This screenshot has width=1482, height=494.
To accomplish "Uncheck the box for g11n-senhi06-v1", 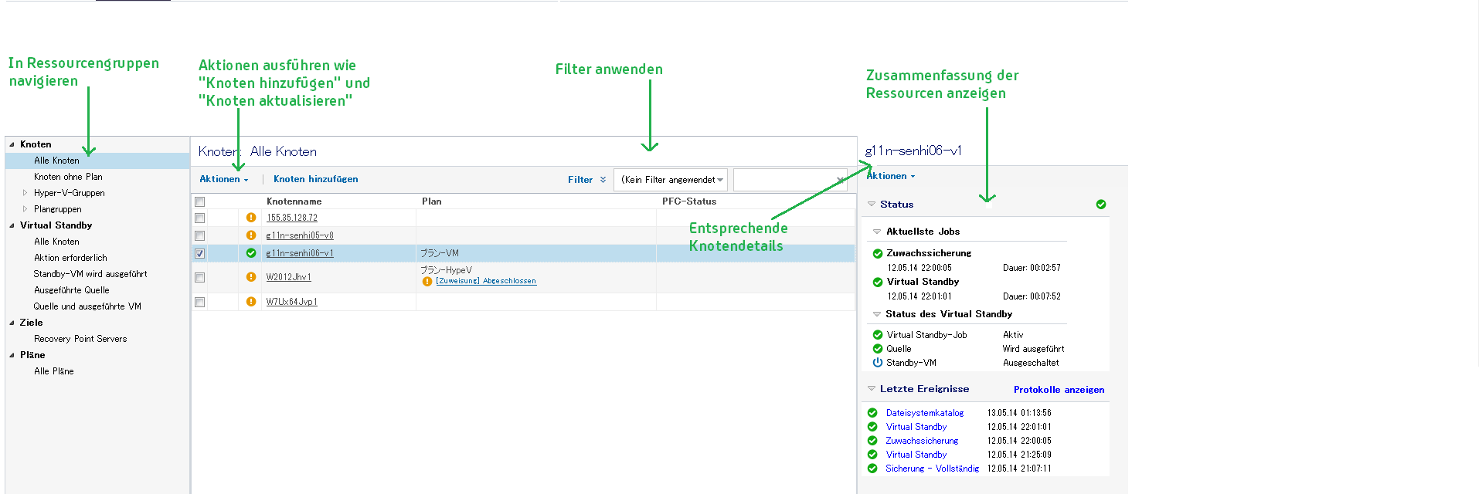I will [200, 254].
